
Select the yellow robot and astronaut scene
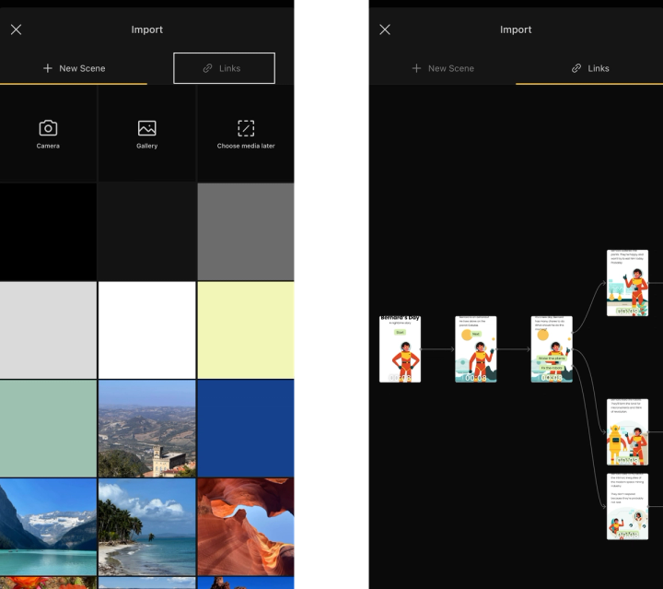(x=627, y=432)
